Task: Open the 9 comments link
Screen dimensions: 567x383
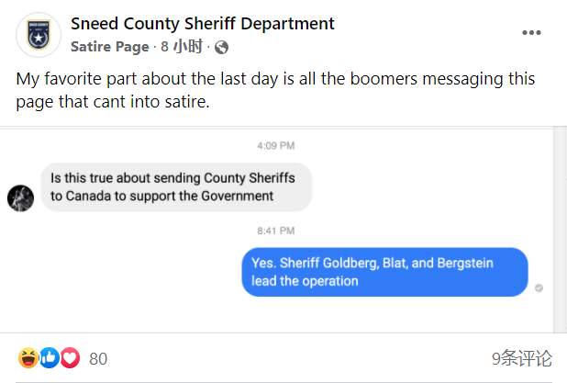Action: [x=522, y=358]
